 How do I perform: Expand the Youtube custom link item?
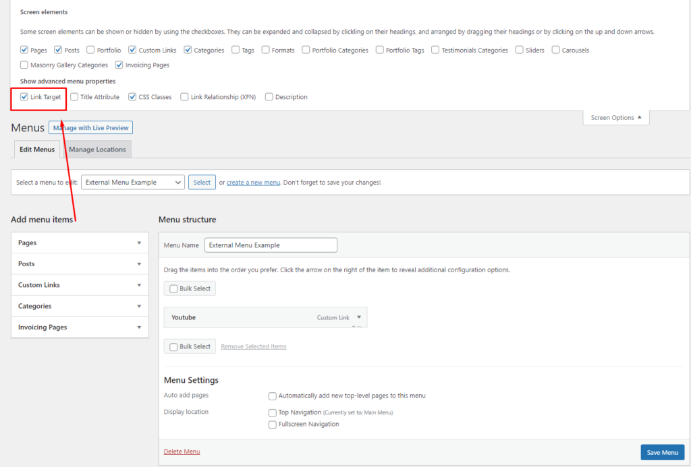[x=360, y=317]
